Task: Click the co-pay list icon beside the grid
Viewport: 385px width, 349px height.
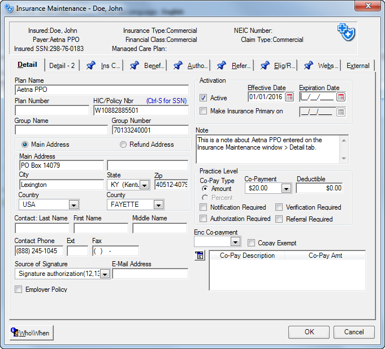Action: (x=200, y=256)
